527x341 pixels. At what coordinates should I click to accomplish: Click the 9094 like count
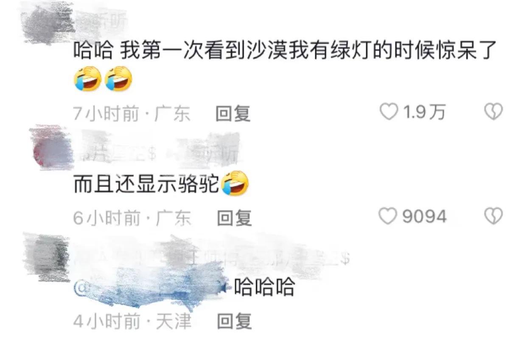pos(424,217)
